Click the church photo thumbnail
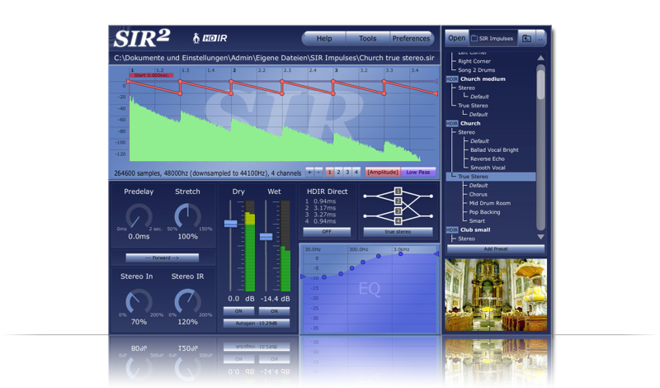Viewport: 660px width, 388px height. (x=496, y=295)
